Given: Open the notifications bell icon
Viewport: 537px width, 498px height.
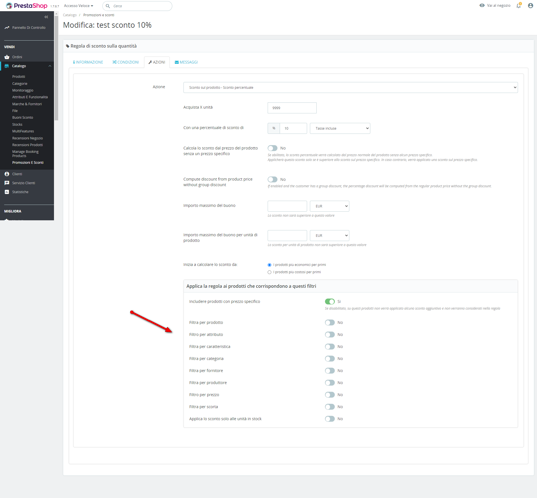Looking at the screenshot, I should point(519,6).
